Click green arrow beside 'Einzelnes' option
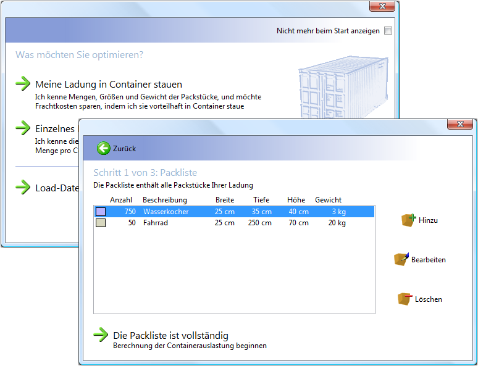 (23, 128)
